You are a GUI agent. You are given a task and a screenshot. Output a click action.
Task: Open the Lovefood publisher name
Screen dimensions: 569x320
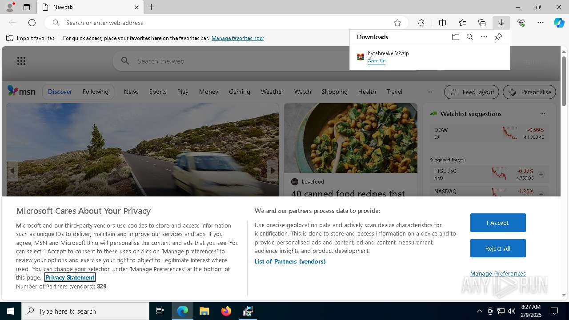point(313,182)
